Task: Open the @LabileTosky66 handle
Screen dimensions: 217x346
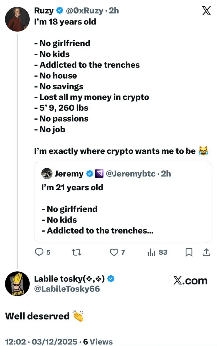Action: point(67,289)
